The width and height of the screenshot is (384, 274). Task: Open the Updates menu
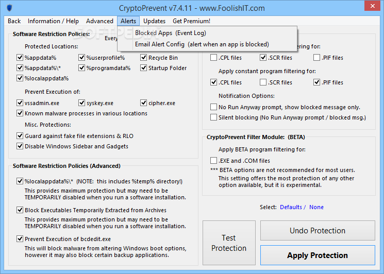pos(154,21)
